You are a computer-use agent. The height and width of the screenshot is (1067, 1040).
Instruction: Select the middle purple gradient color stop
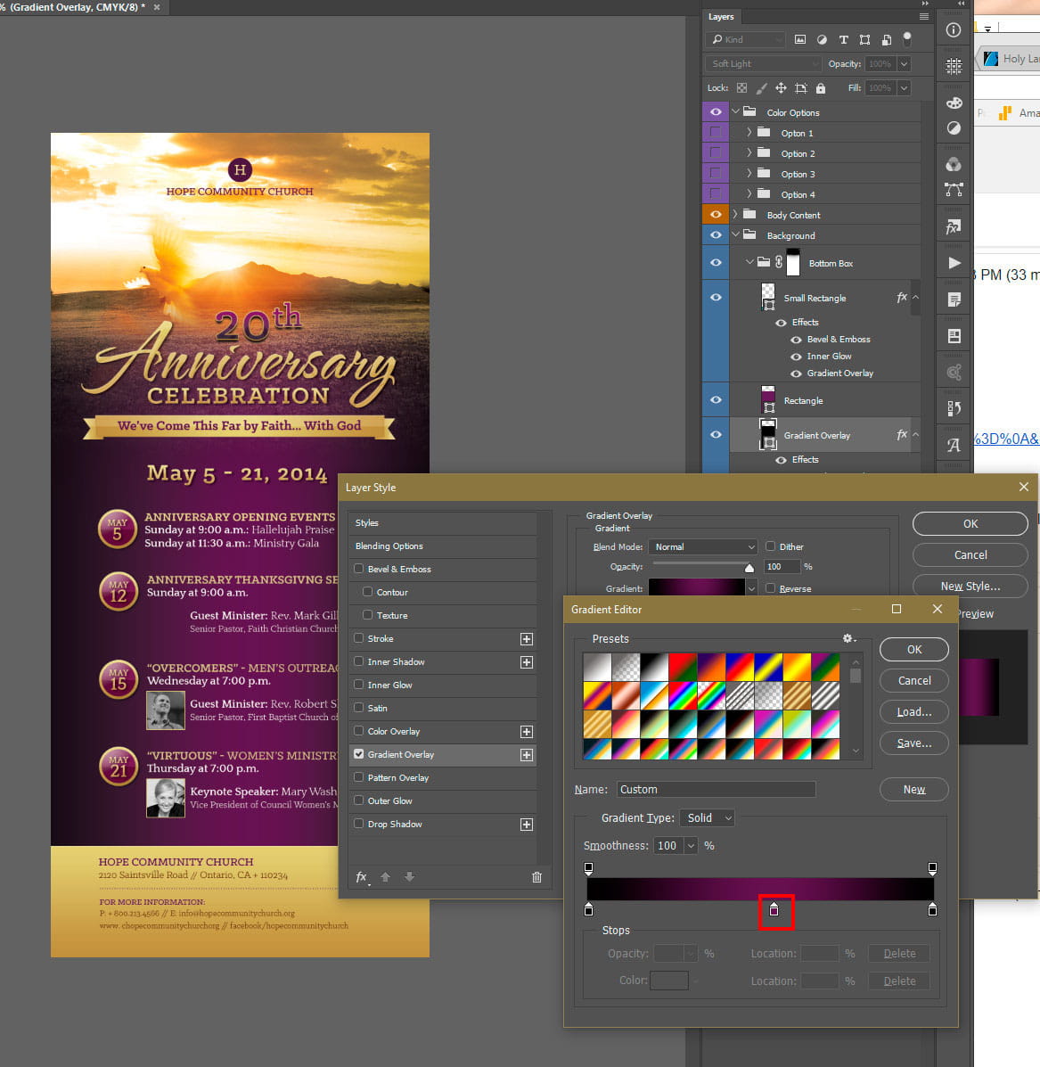pyautogui.click(x=774, y=910)
